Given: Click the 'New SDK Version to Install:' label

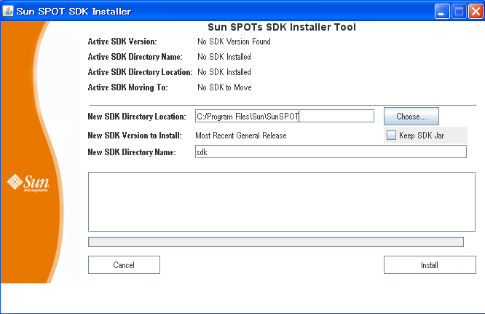Looking at the screenshot, I should [135, 136].
